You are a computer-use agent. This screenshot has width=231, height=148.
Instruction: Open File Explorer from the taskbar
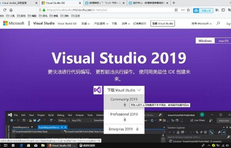click(x=43, y=146)
